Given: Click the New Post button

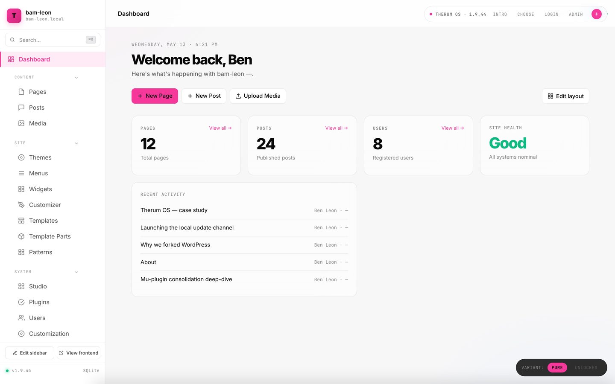Looking at the screenshot, I should (x=204, y=96).
